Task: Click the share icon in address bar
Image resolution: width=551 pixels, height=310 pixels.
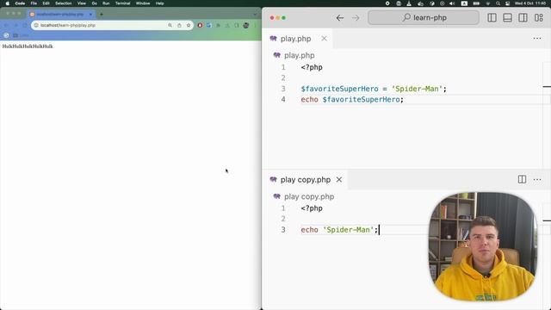Action: point(179,25)
